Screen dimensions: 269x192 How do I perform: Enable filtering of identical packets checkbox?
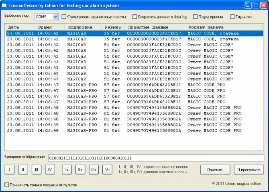click(64, 16)
